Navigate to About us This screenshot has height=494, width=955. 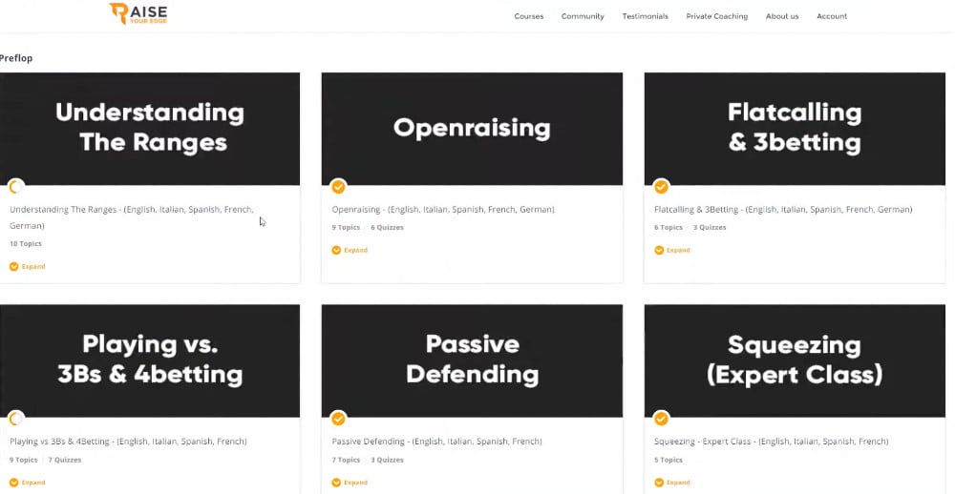click(x=782, y=16)
